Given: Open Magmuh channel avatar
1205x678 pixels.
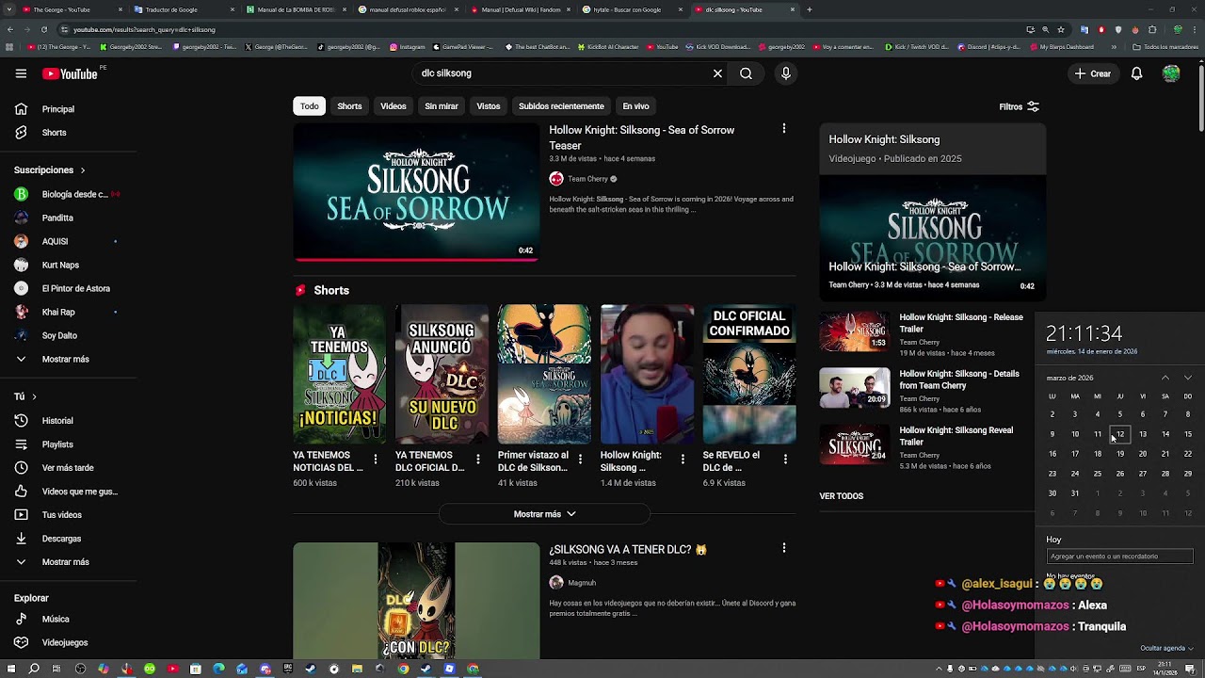Looking at the screenshot, I should [556, 583].
